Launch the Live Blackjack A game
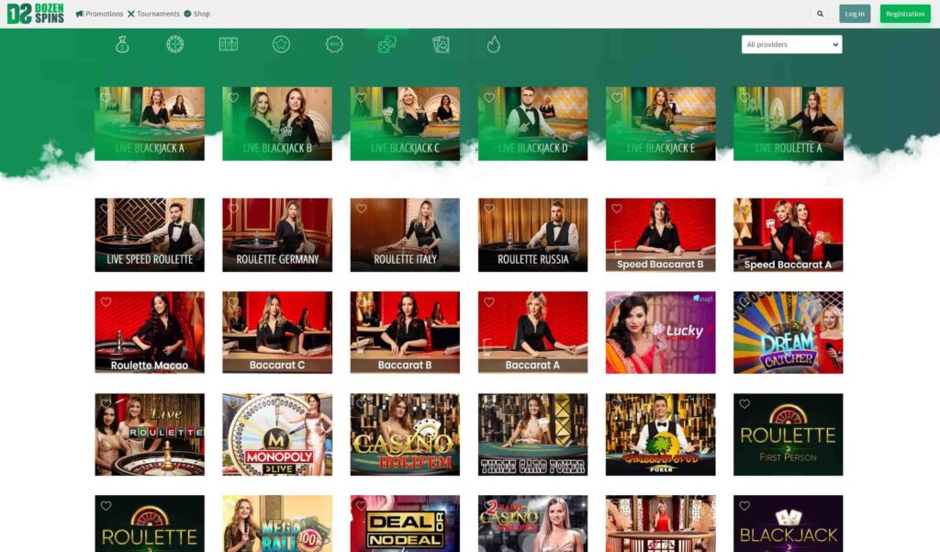This screenshot has height=552, width=940. pos(150,124)
